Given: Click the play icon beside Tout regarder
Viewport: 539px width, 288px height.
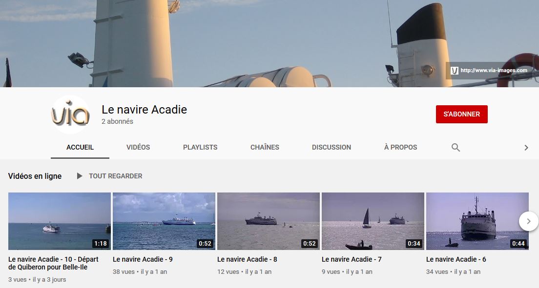Looking at the screenshot, I should (x=80, y=176).
